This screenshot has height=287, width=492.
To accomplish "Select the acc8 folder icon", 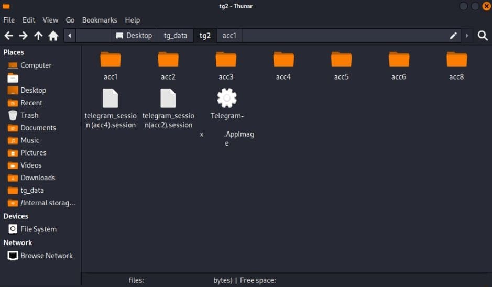I will [x=456, y=59].
